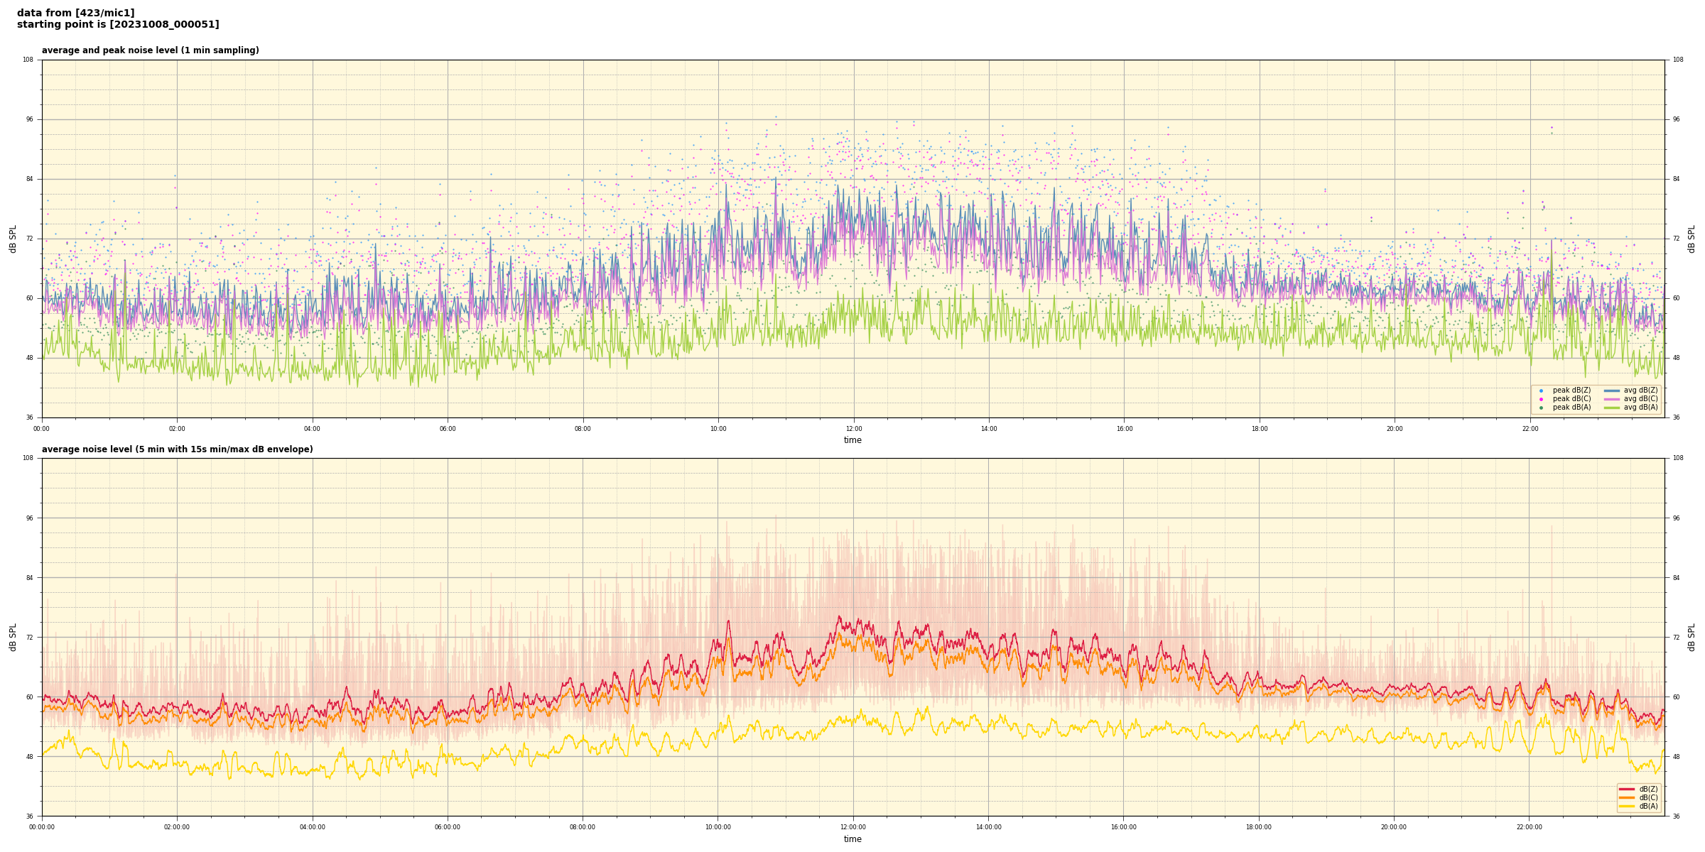Viewport: 1705px width, 852px height.
Task: Click the top chart's 'time' axis label
Action: pyautogui.click(x=852, y=440)
